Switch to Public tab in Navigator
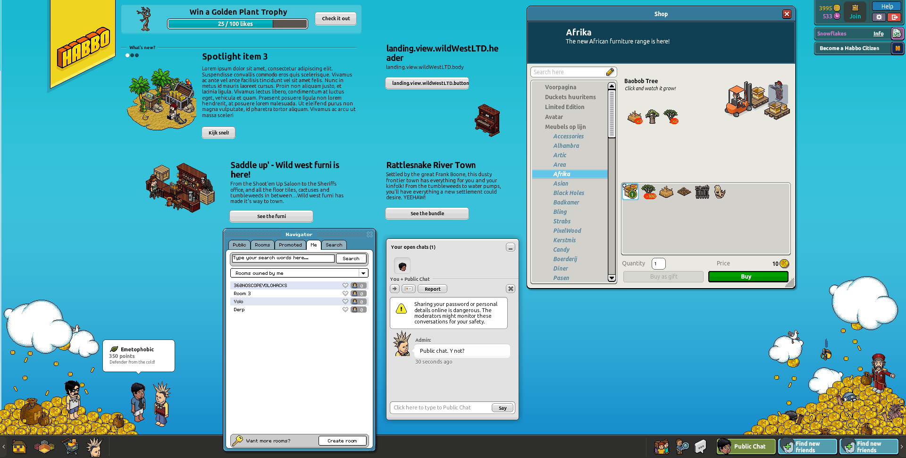Image resolution: width=906 pixels, height=458 pixels. click(x=239, y=245)
